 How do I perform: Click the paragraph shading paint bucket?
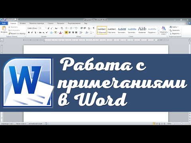(x=86, y=33)
